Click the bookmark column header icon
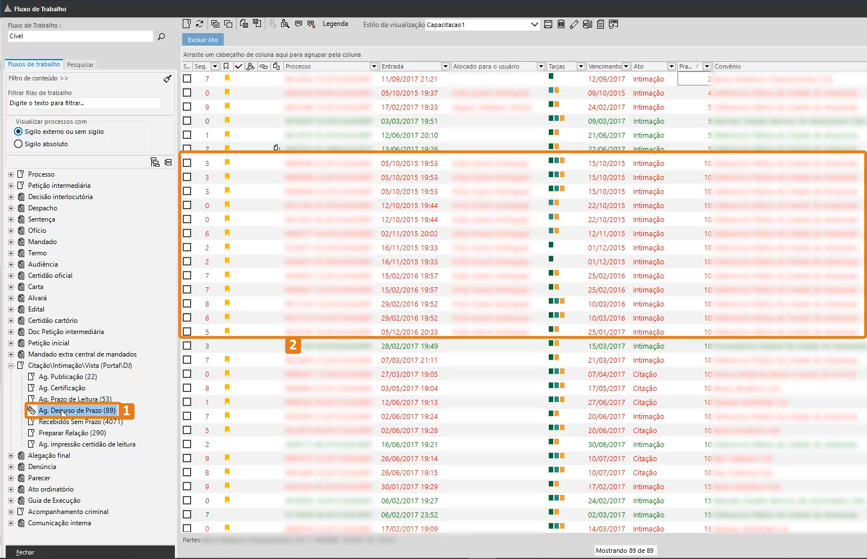867x559 pixels. click(x=226, y=66)
